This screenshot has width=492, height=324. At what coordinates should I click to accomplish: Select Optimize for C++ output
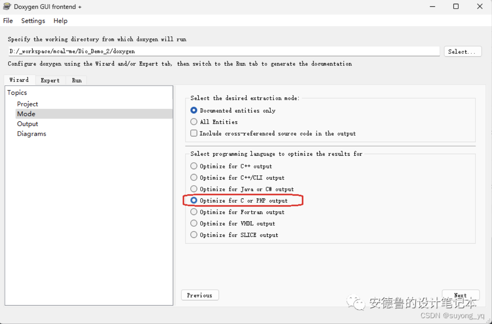[231, 166]
